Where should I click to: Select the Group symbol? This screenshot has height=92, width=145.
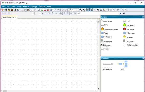click(x=105, y=49)
